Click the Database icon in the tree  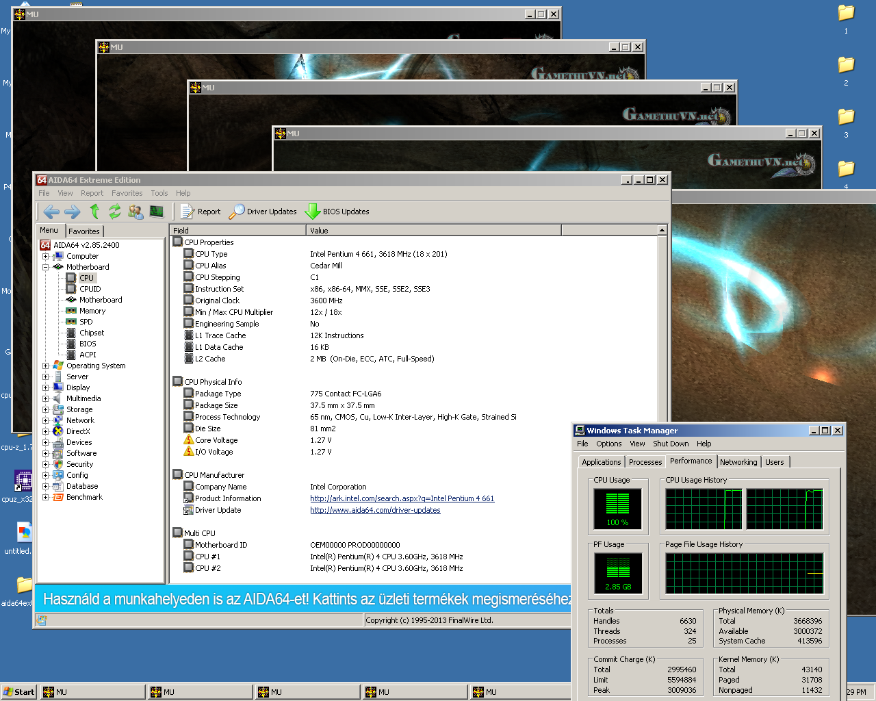[x=58, y=486]
